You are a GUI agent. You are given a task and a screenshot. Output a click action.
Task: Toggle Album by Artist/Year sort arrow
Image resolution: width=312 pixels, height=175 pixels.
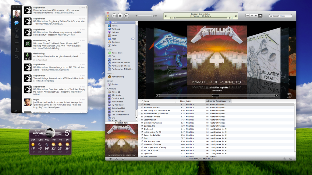point(230,101)
